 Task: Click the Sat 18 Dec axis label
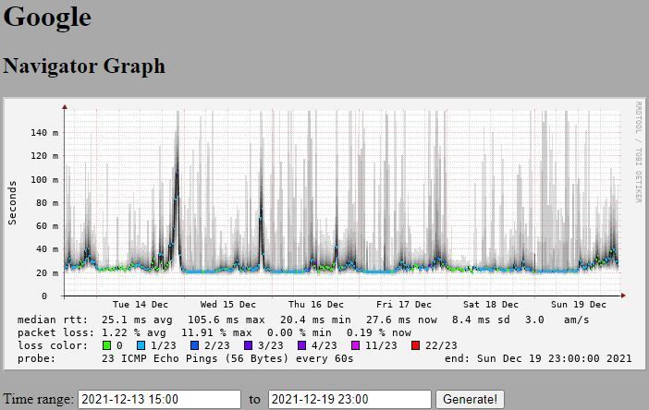pos(491,305)
